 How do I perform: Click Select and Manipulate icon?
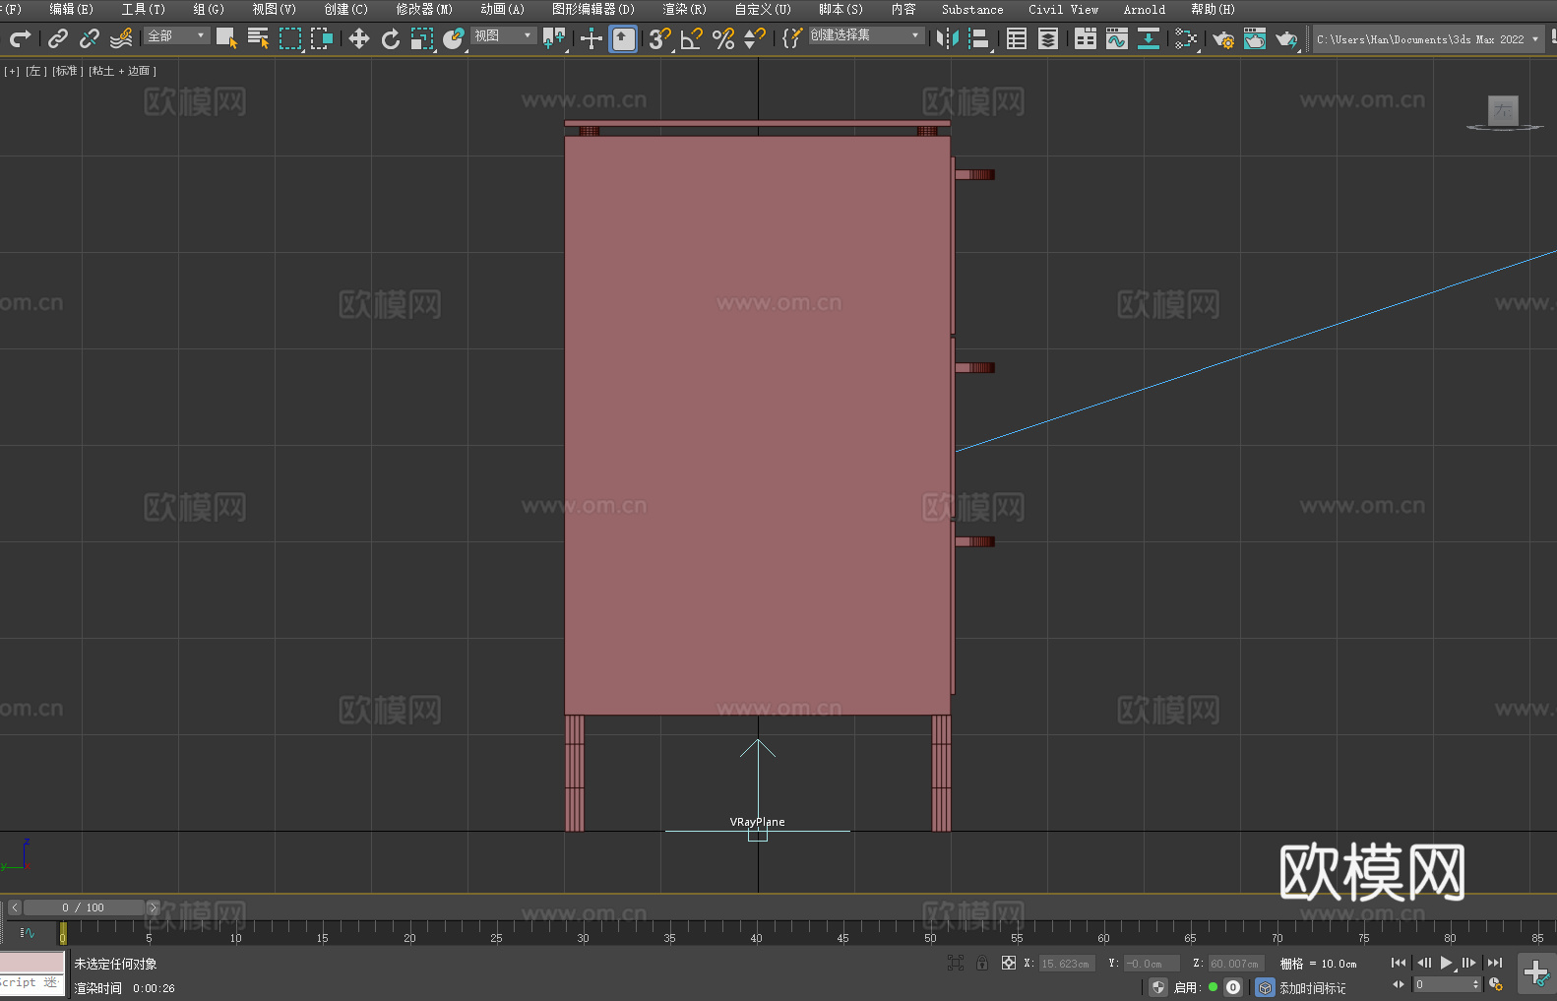pyautogui.click(x=592, y=38)
